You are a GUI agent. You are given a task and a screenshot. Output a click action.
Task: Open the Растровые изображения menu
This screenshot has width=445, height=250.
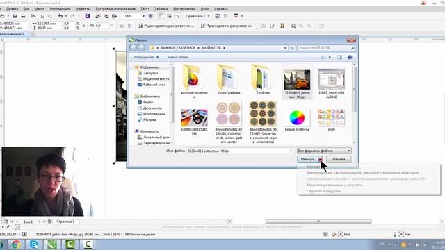pos(115,9)
